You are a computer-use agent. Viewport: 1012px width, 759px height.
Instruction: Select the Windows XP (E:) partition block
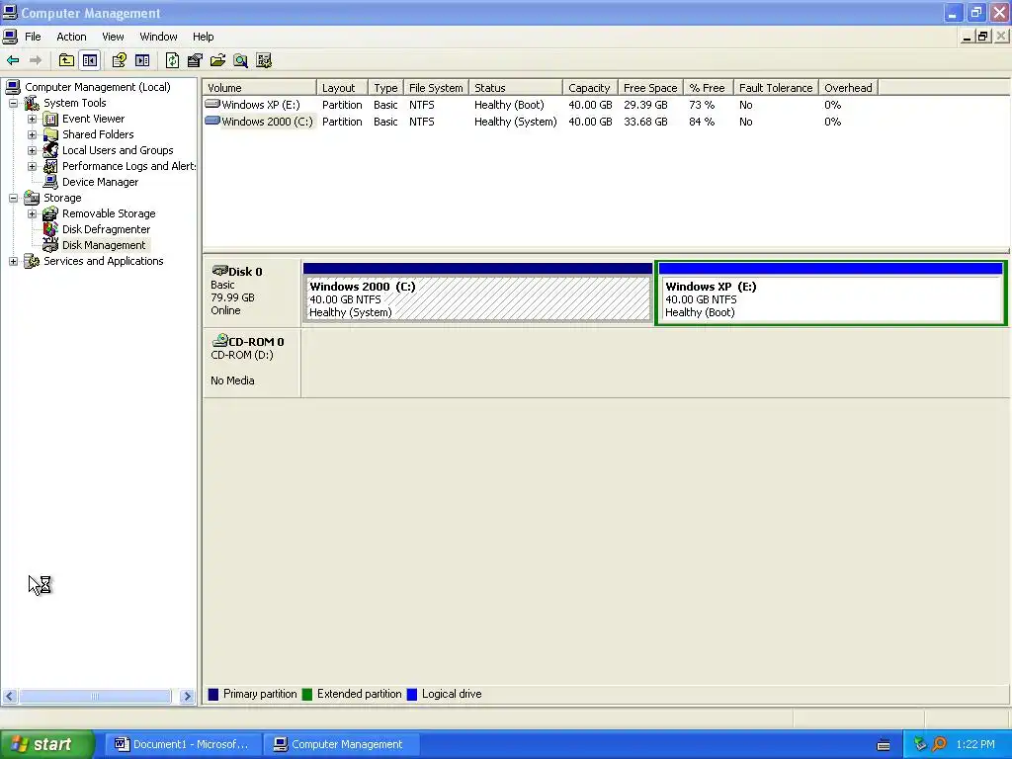click(x=830, y=293)
